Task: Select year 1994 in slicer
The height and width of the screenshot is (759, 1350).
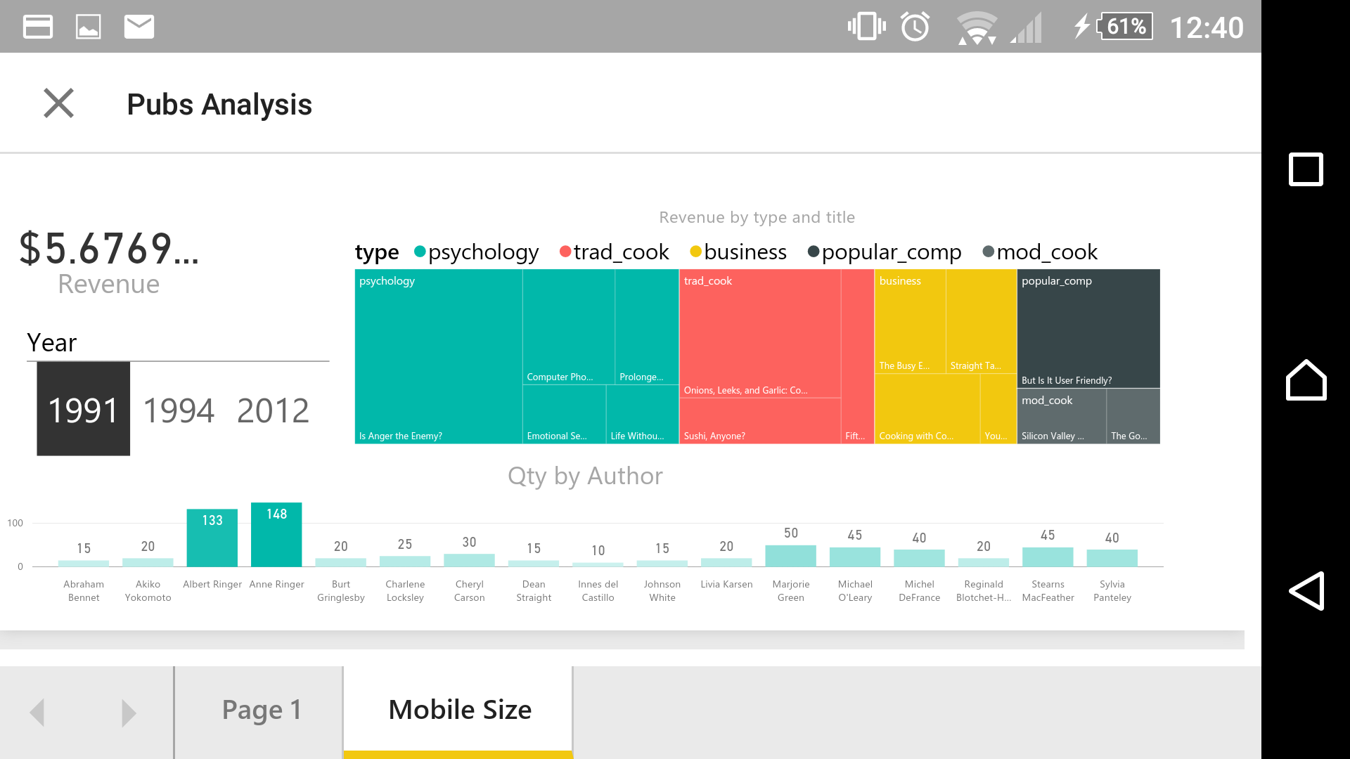Action: [x=179, y=410]
